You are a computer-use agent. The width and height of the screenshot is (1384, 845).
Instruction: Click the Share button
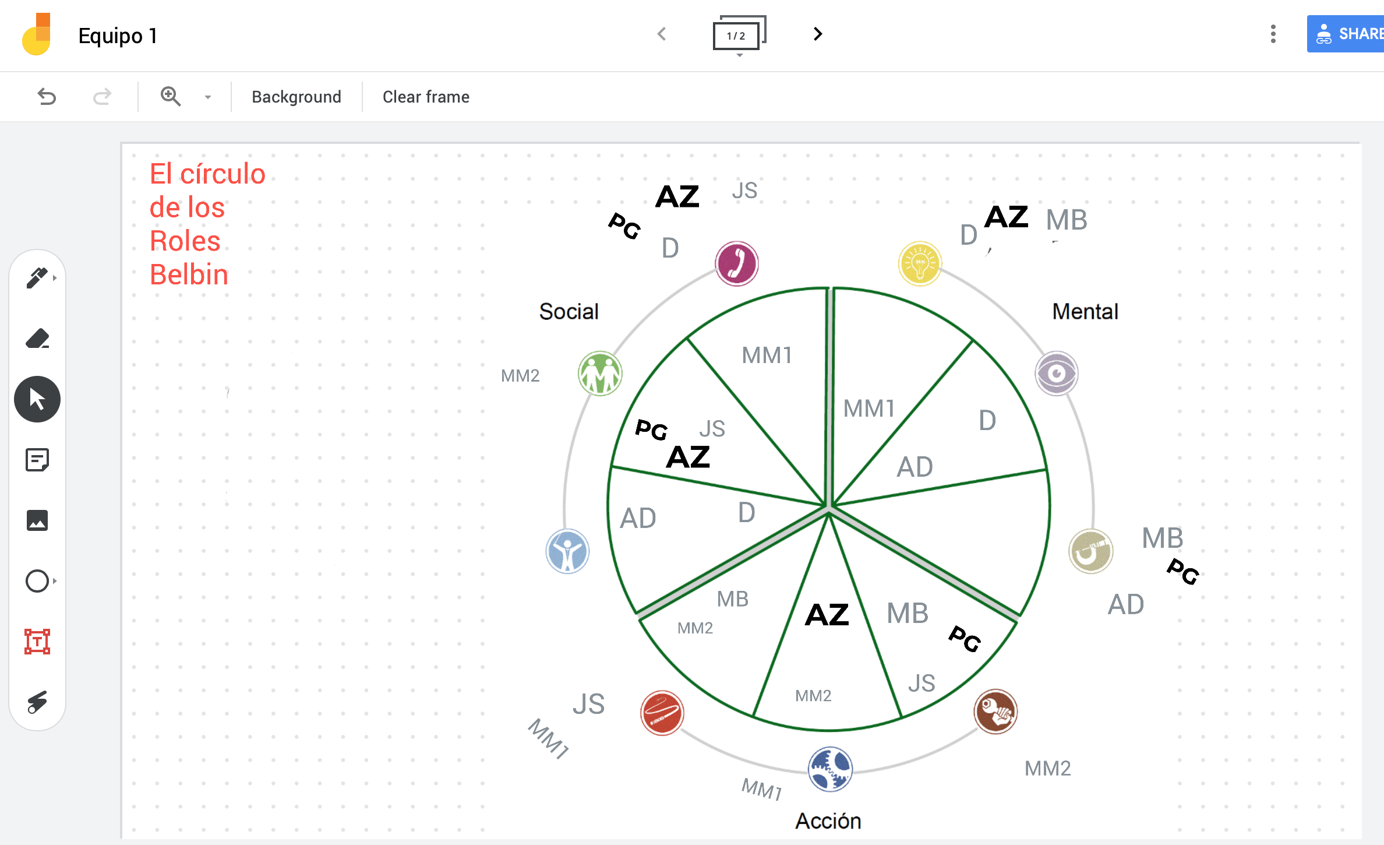(1346, 34)
